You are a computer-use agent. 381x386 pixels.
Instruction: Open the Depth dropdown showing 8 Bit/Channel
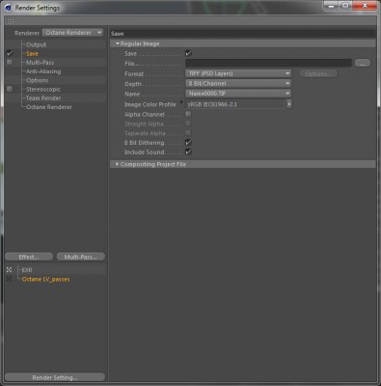pos(238,84)
